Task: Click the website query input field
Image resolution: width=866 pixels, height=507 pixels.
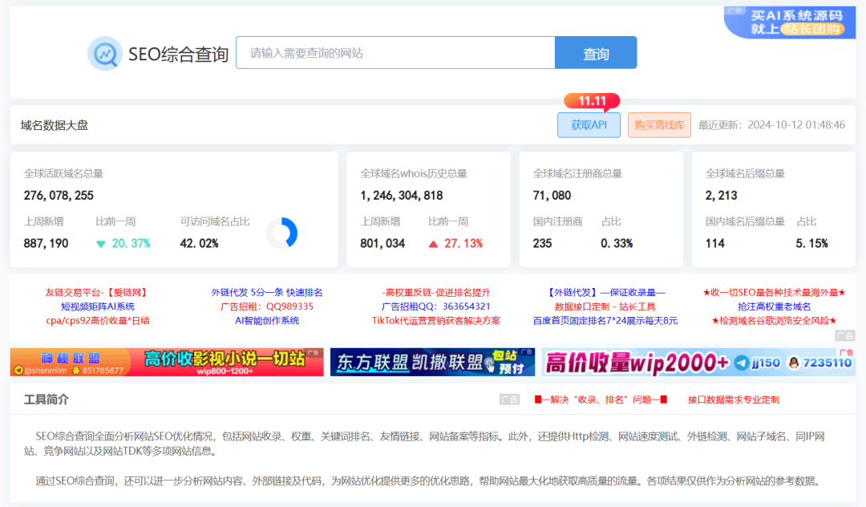Action: click(395, 52)
